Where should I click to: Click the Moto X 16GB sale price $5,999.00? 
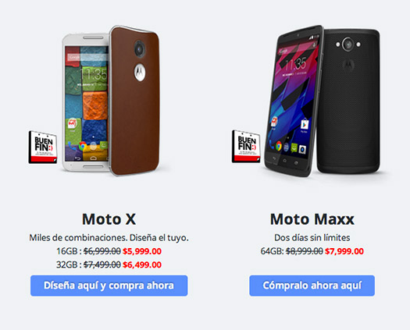[142, 251]
